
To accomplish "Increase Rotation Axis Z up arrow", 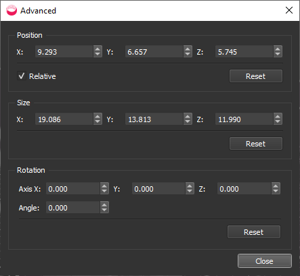I will pos(276,186).
